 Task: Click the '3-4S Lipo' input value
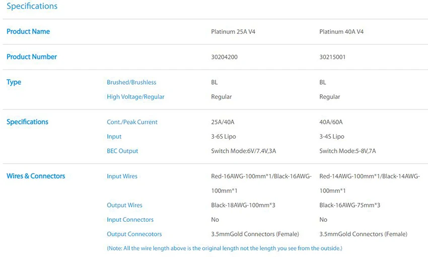pos(332,137)
